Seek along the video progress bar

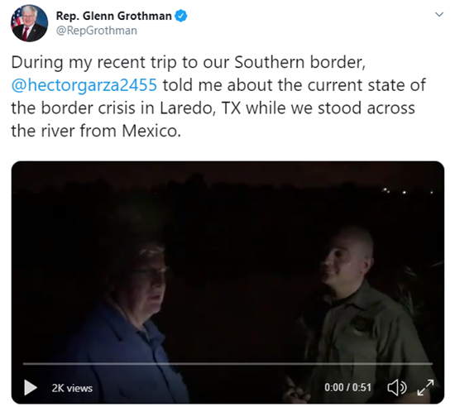point(227,363)
